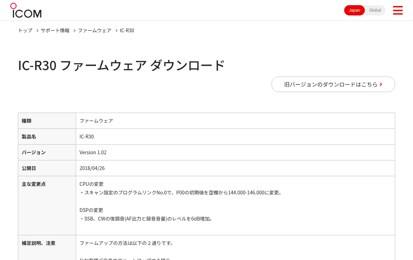
Task: Open サポート情報 breadcrumb link
Action: (x=55, y=30)
